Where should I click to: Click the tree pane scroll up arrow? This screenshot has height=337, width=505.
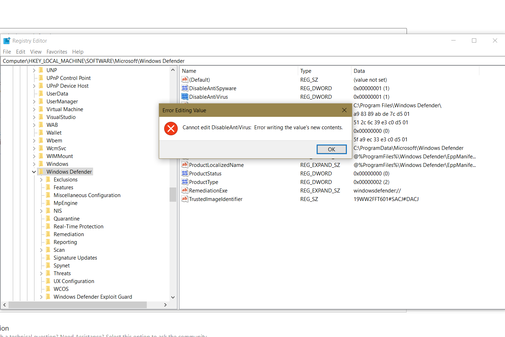[x=173, y=70]
